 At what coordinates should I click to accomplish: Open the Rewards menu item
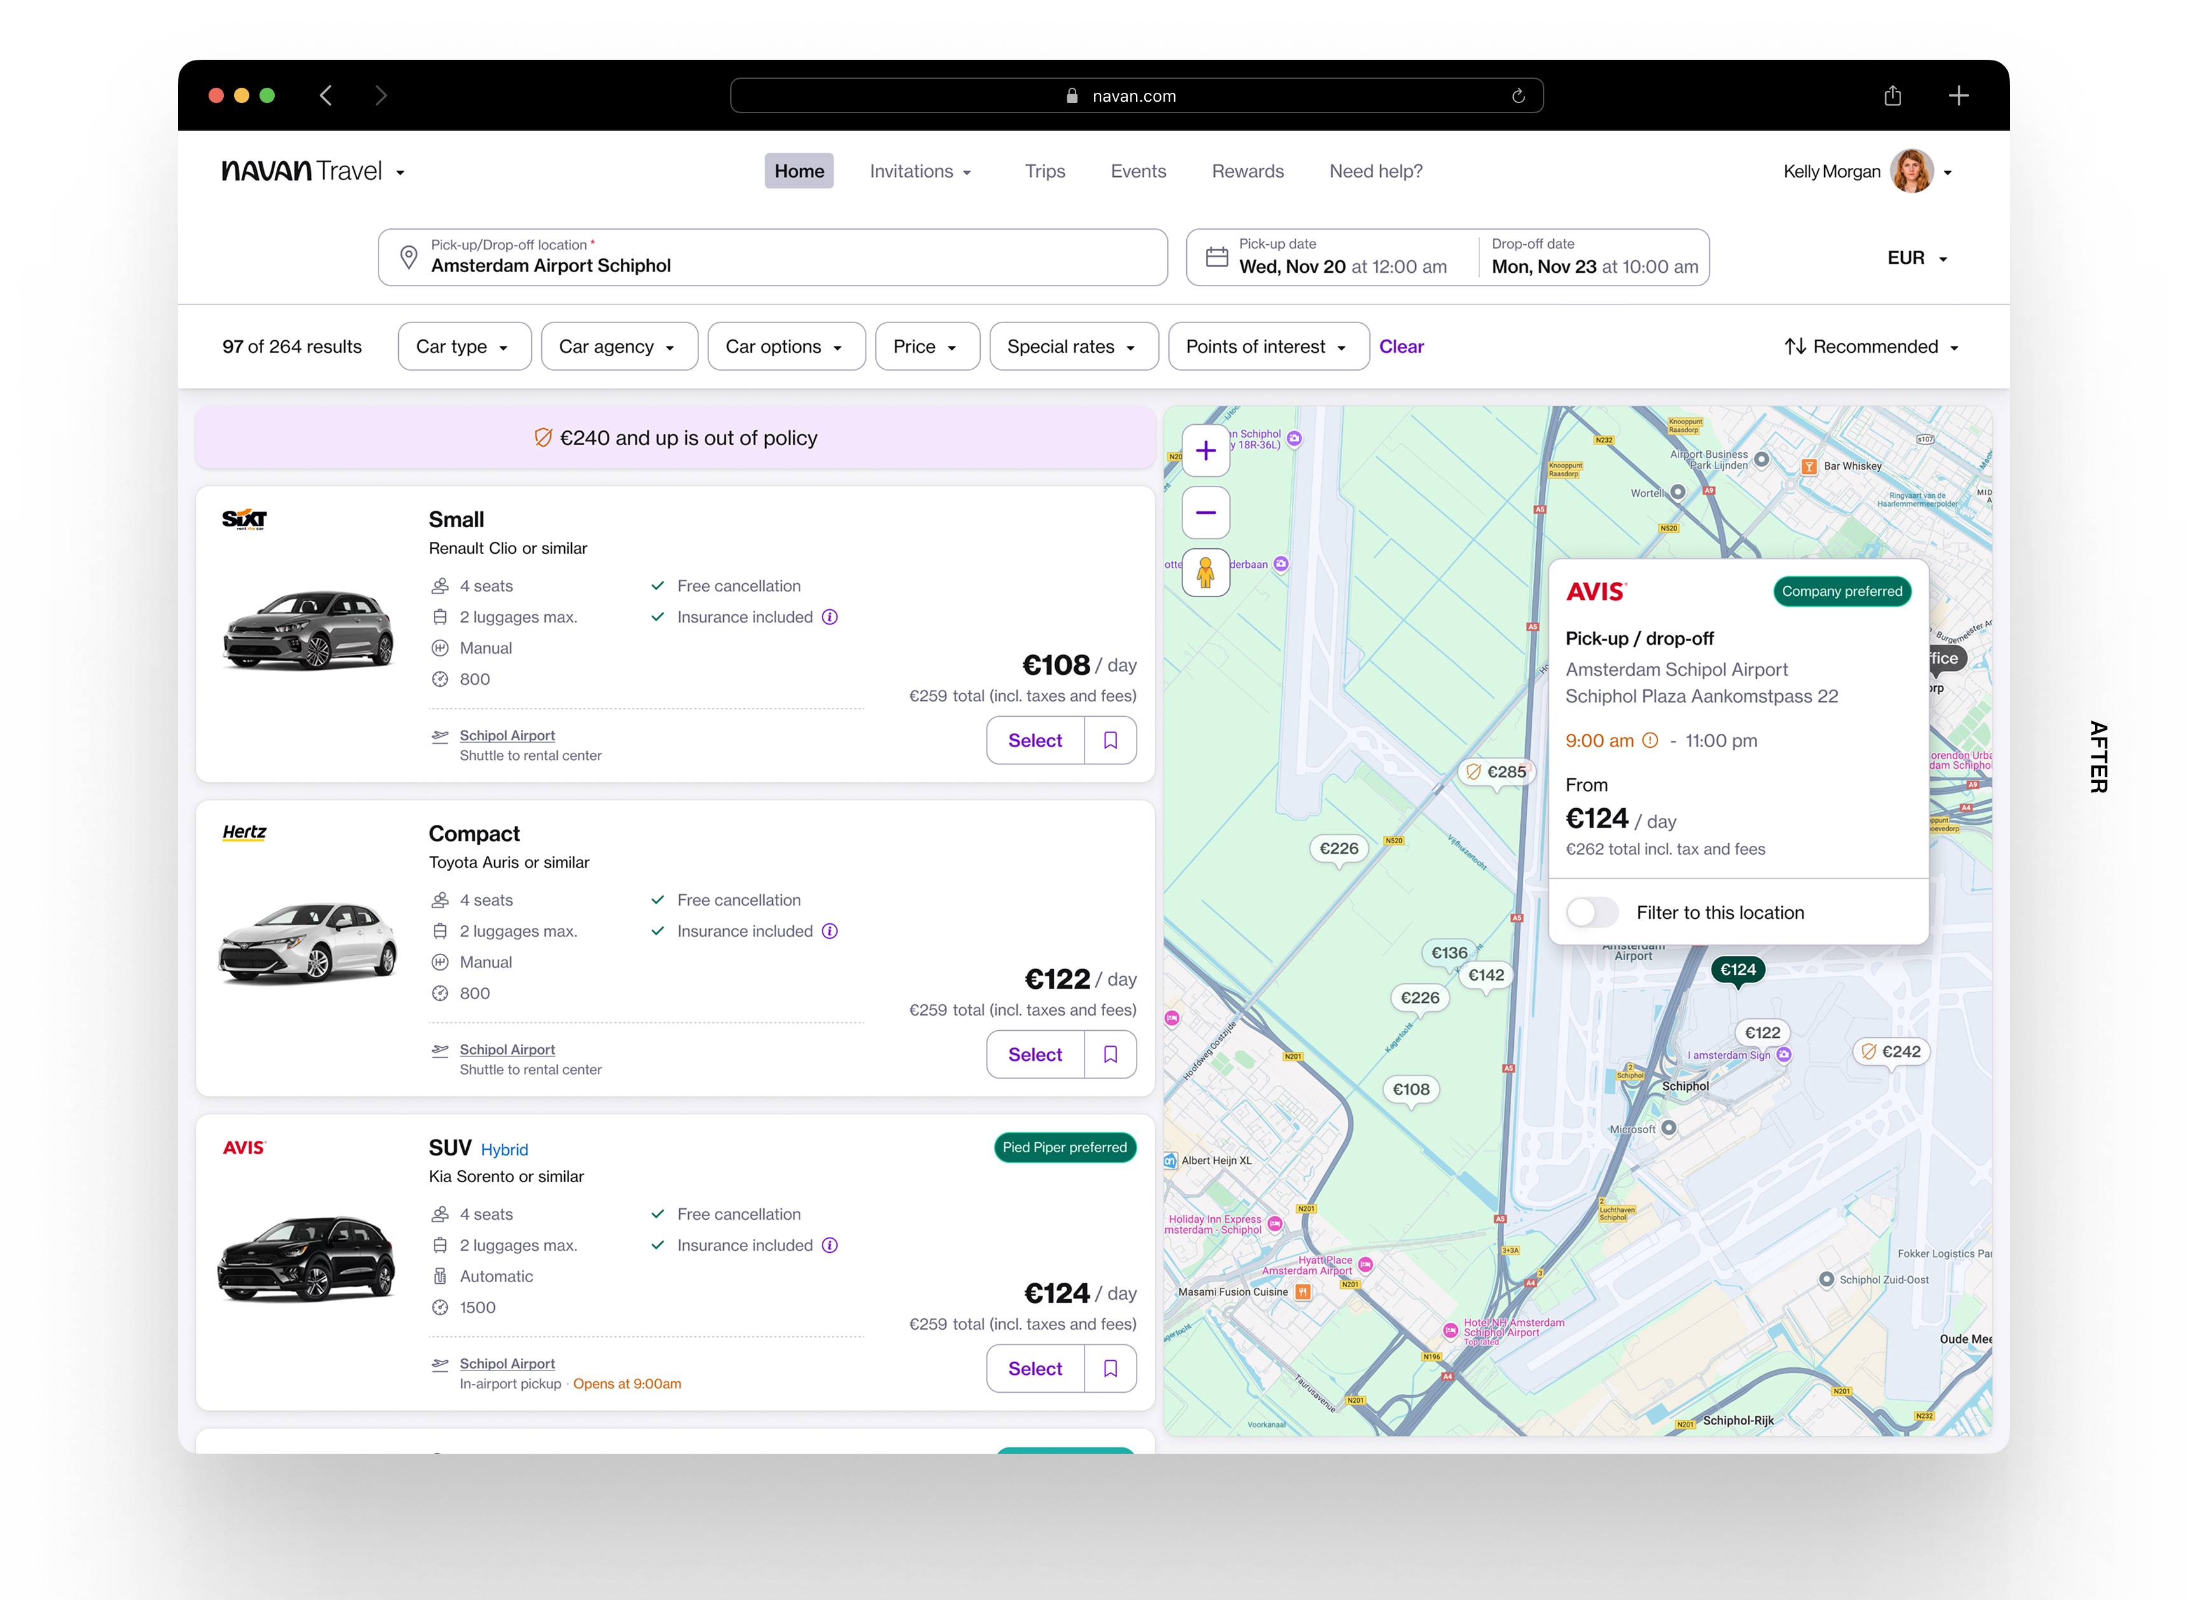click(1247, 172)
